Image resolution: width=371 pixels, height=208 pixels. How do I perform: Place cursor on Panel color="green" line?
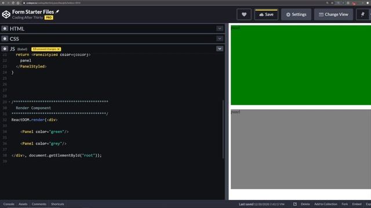pyautogui.click(x=45, y=132)
